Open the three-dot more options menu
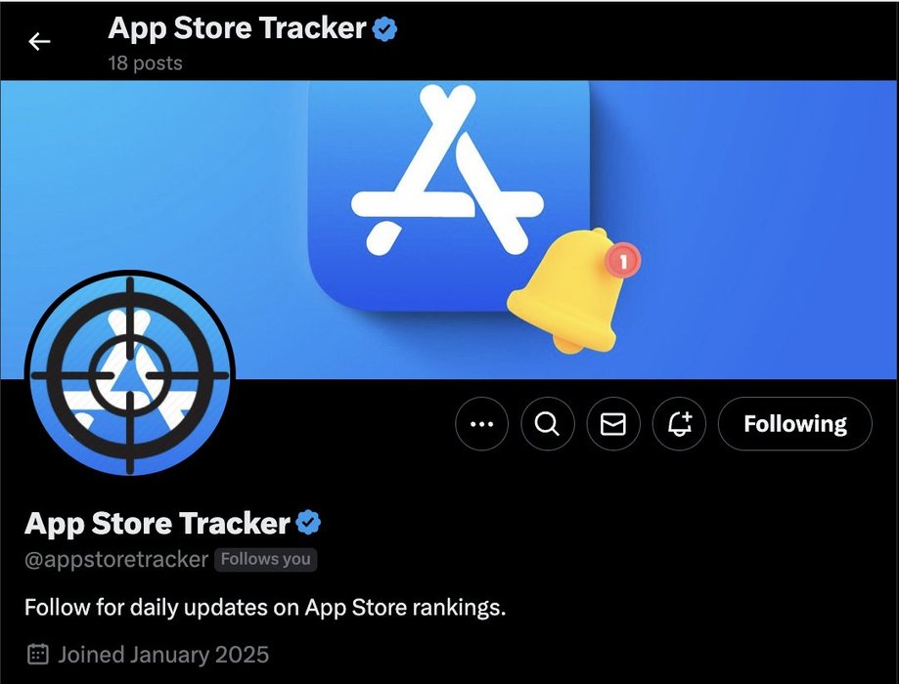Viewport: 899px width, 684px height. (481, 424)
